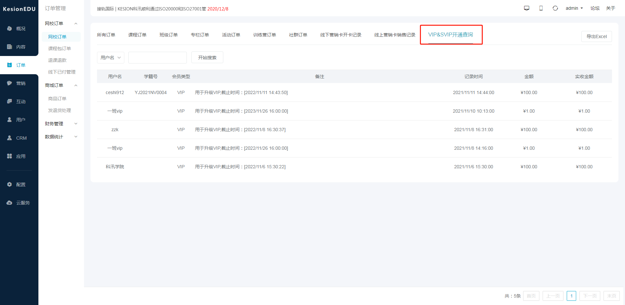Switch to the 班级订单 tab

click(169, 35)
